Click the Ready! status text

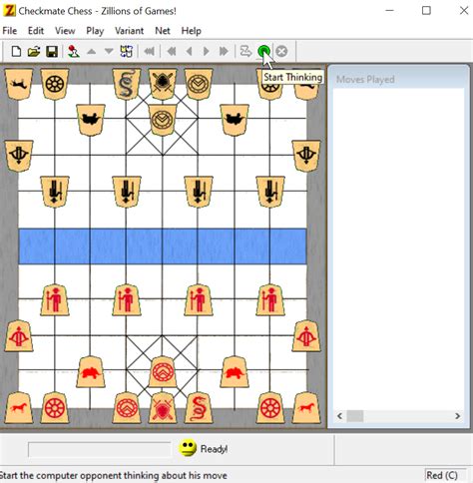coord(214,449)
